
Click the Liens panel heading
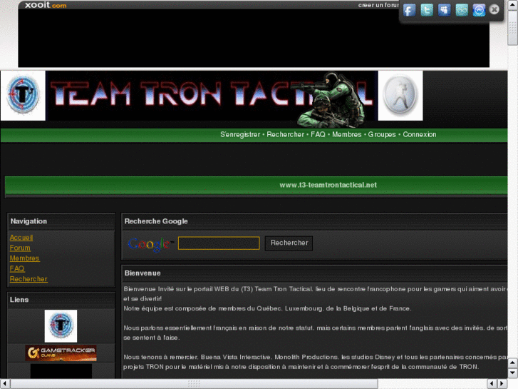click(19, 300)
